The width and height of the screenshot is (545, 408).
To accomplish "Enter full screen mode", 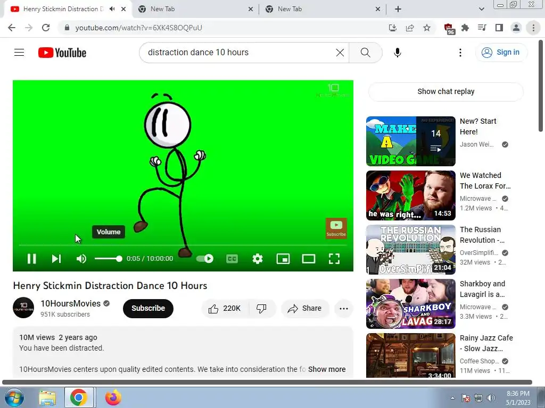I will click(x=334, y=259).
